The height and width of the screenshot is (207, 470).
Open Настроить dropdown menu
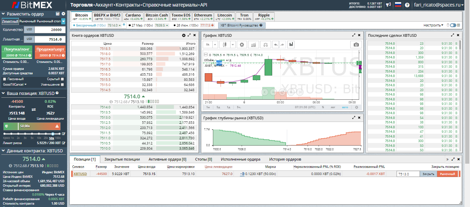pyautogui.click(x=434, y=25)
